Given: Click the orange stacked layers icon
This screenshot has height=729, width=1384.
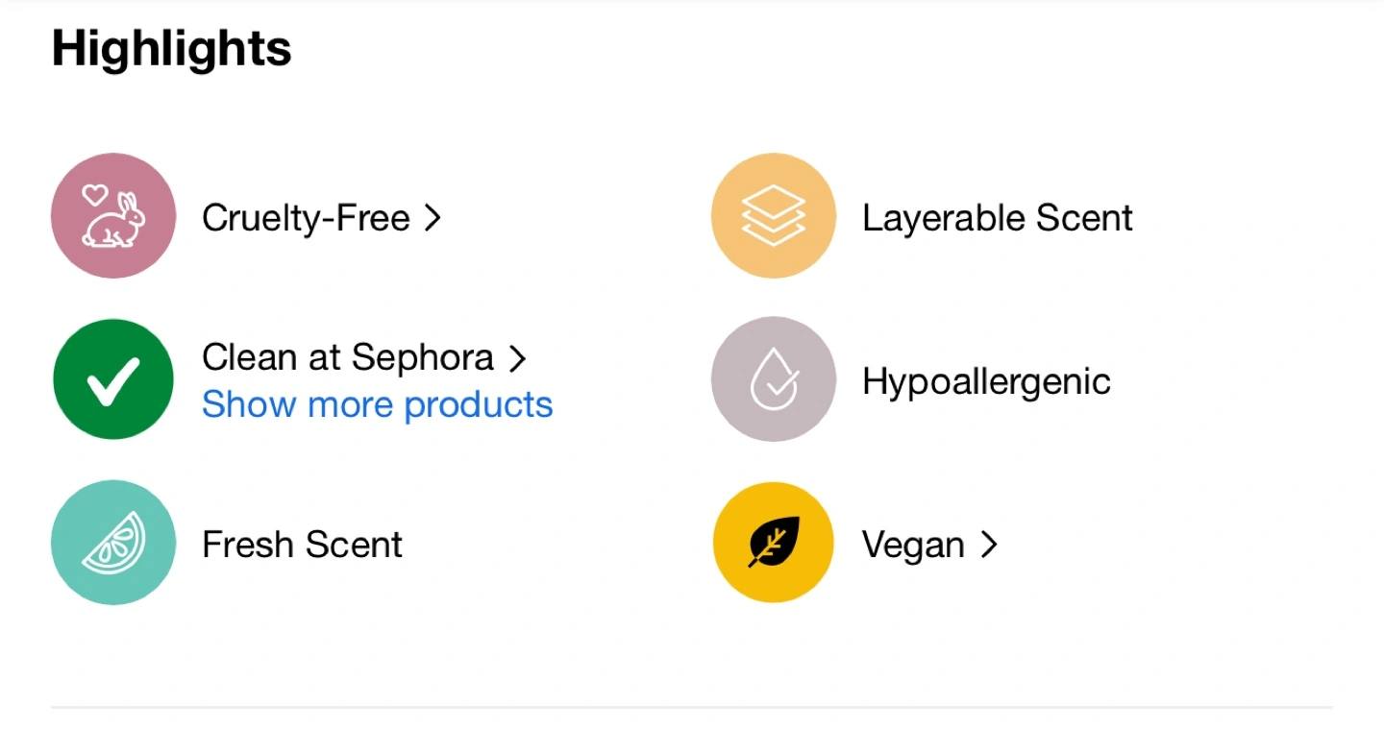Looking at the screenshot, I should coord(774,216).
